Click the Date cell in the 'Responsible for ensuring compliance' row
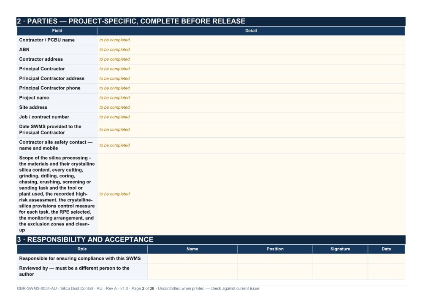This screenshot has width=422, height=298. pyautogui.click(x=386, y=259)
